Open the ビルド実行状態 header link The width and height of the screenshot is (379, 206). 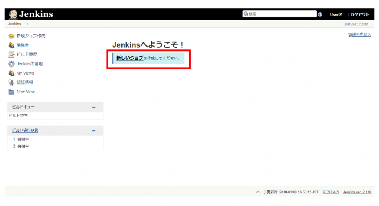[25, 130]
